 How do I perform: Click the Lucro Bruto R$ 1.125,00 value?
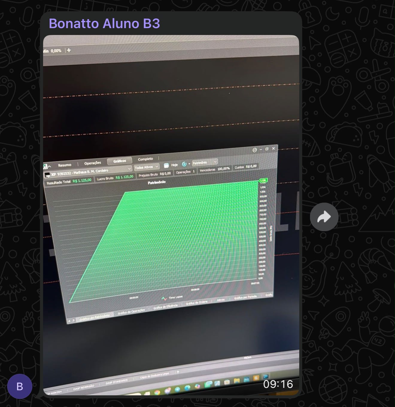[124, 177]
